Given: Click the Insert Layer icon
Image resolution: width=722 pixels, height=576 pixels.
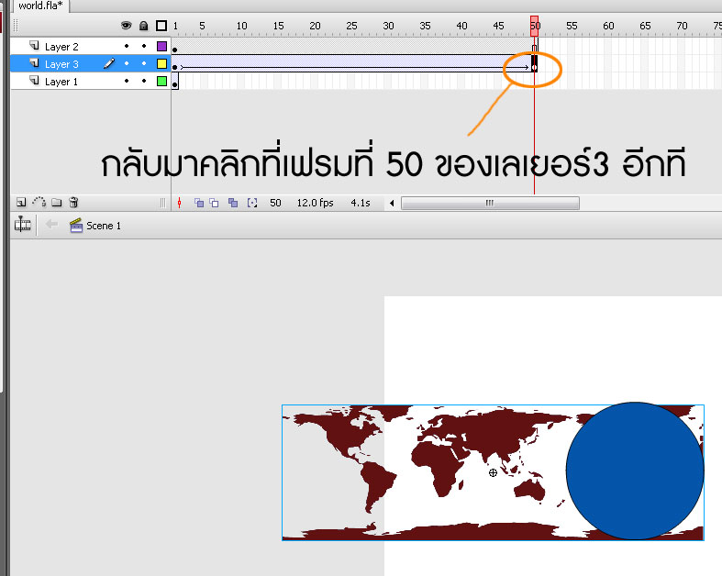Looking at the screenshot, I should (x=21, y=202).
